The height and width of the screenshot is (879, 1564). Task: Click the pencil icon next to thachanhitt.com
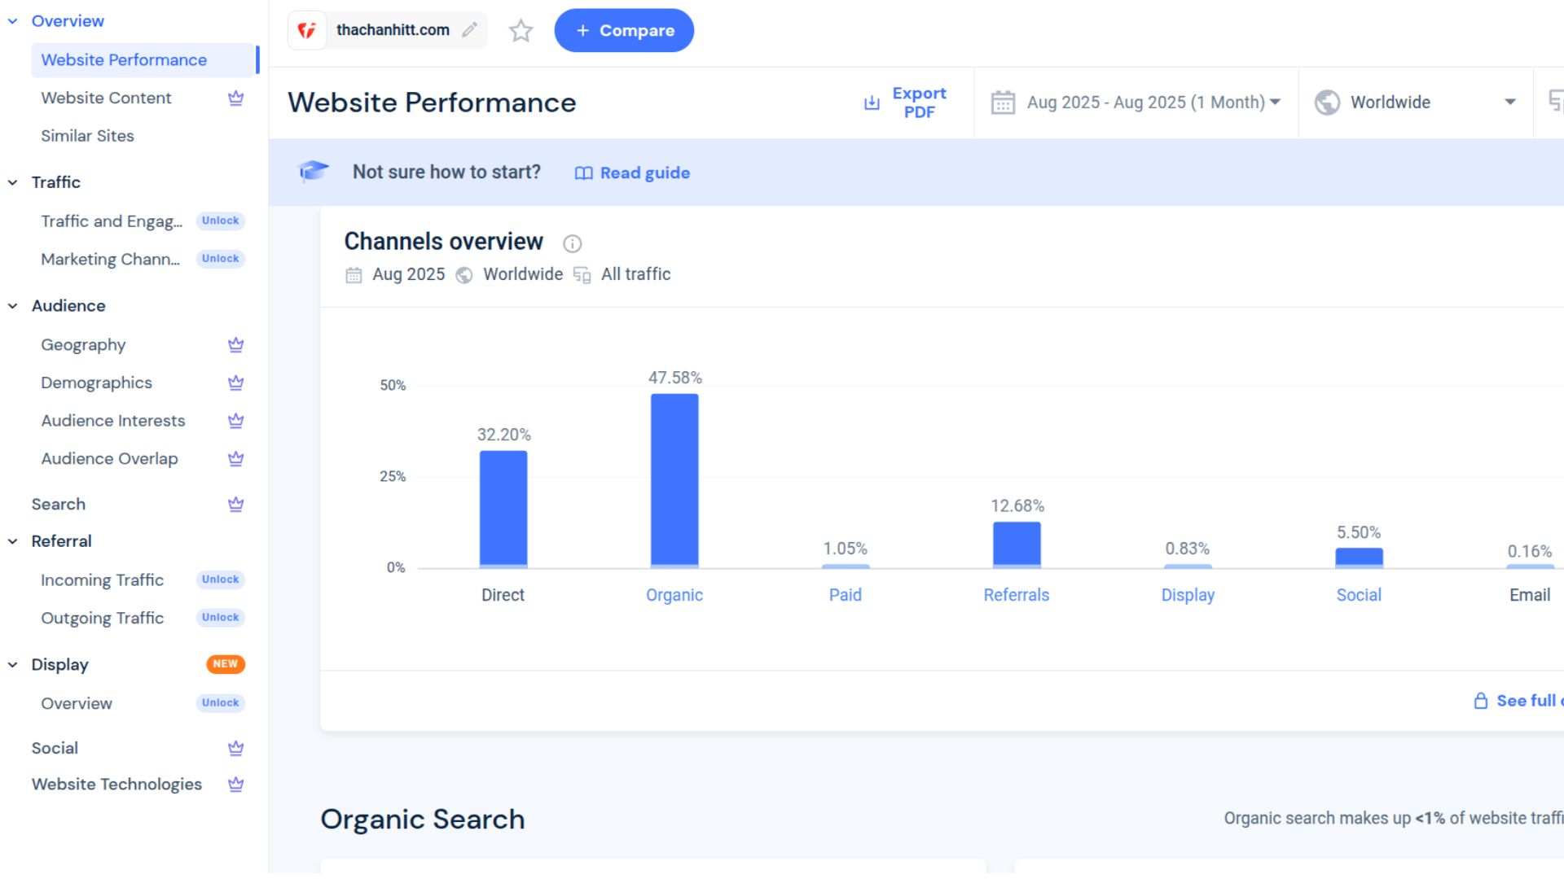pyautogui.click(x=469, y=30)
